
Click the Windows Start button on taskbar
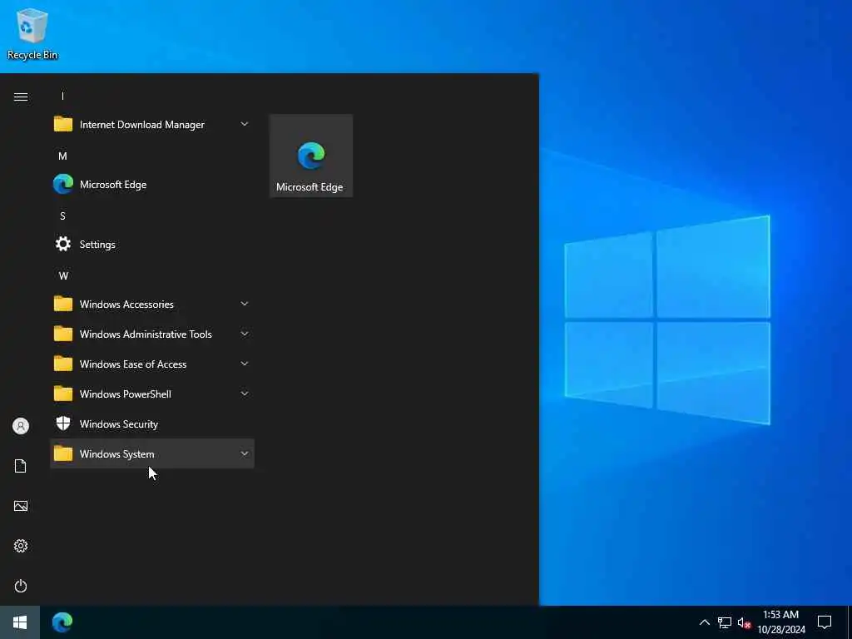coord(20,622)
